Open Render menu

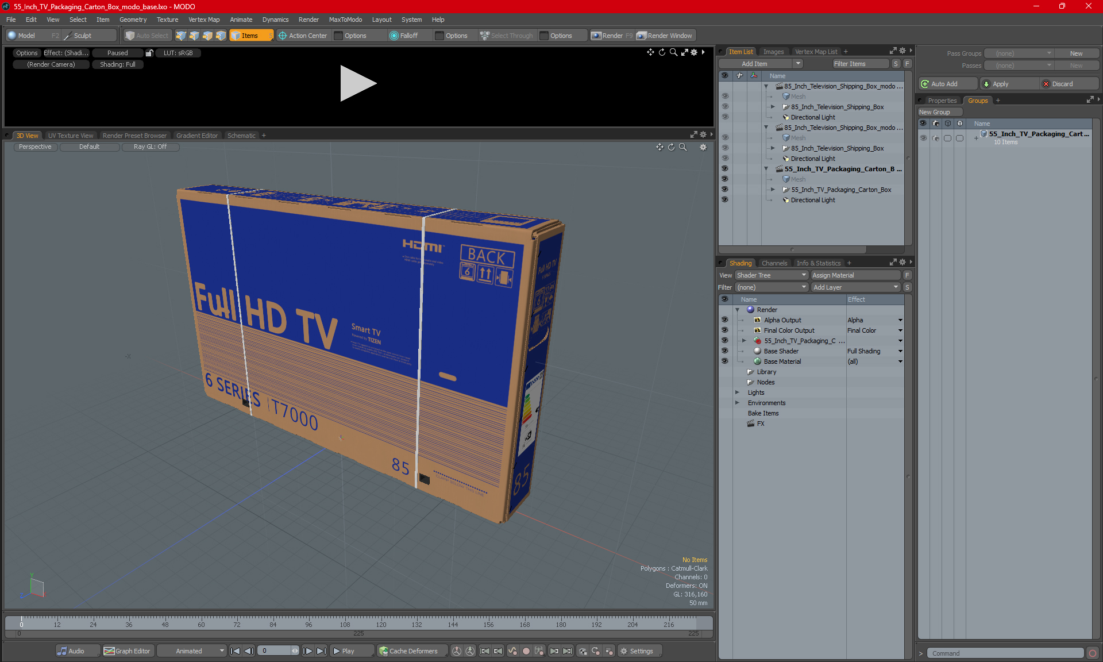click(x=308, y=20)
